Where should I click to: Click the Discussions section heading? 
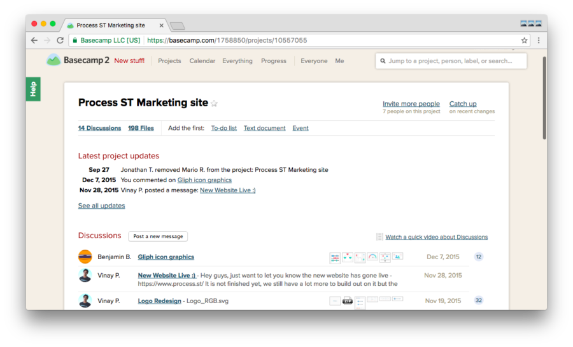tap(99, 236)
